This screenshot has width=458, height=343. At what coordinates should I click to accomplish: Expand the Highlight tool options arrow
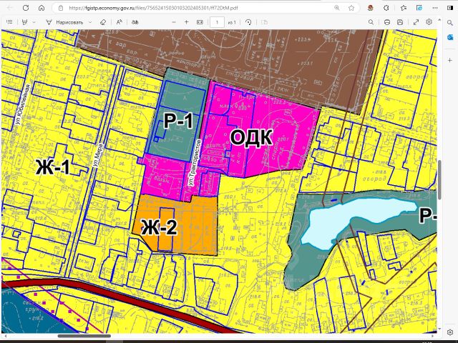click(x=34, y=22)
